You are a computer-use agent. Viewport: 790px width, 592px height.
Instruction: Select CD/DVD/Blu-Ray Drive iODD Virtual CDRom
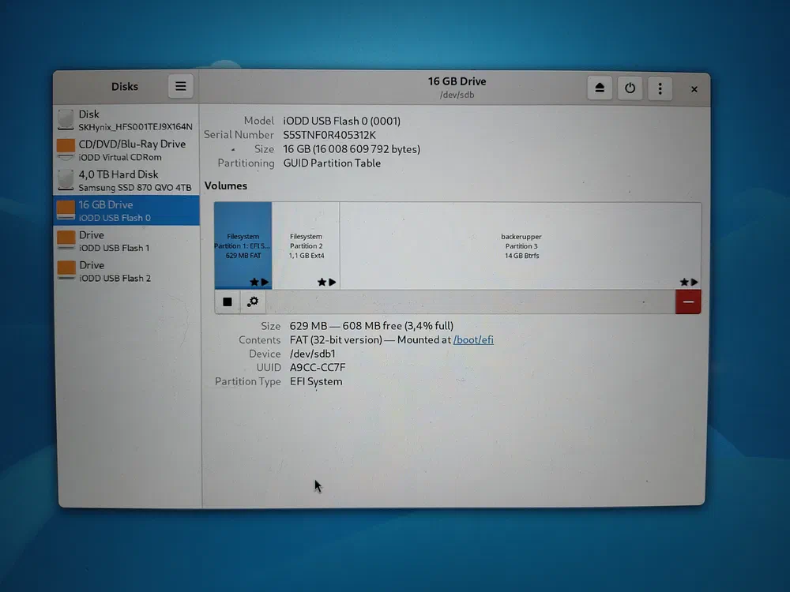point(126,150)
